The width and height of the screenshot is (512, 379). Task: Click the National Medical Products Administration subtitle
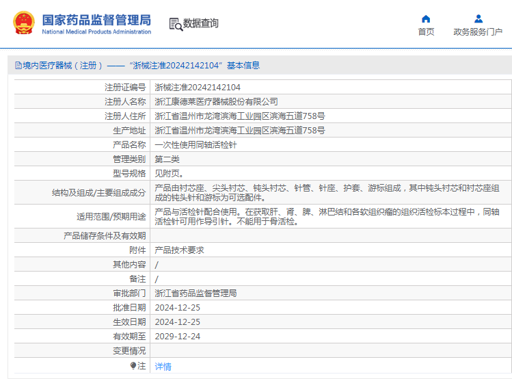tap(96, 32)
